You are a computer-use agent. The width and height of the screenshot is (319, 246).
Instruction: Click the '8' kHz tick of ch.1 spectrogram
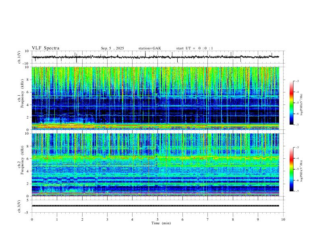28,80
